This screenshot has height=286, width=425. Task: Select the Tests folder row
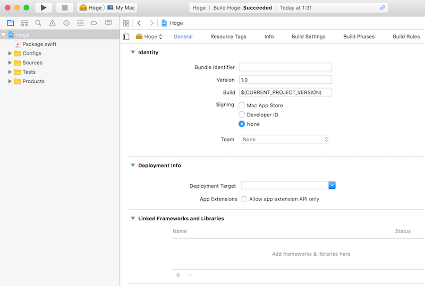click(x=59, y=72)
